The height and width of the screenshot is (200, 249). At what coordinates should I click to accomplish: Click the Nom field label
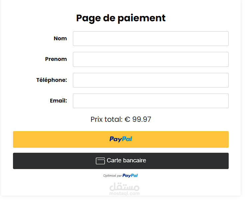click(x=60, y=39)
